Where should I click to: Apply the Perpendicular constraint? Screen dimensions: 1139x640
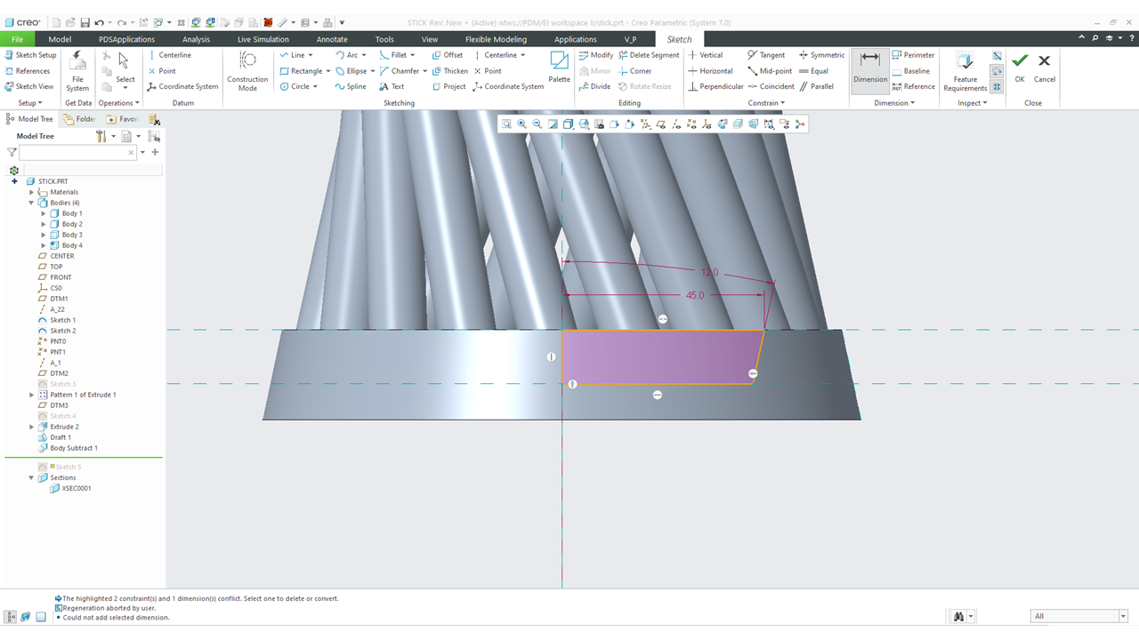[x=715, y=87]
